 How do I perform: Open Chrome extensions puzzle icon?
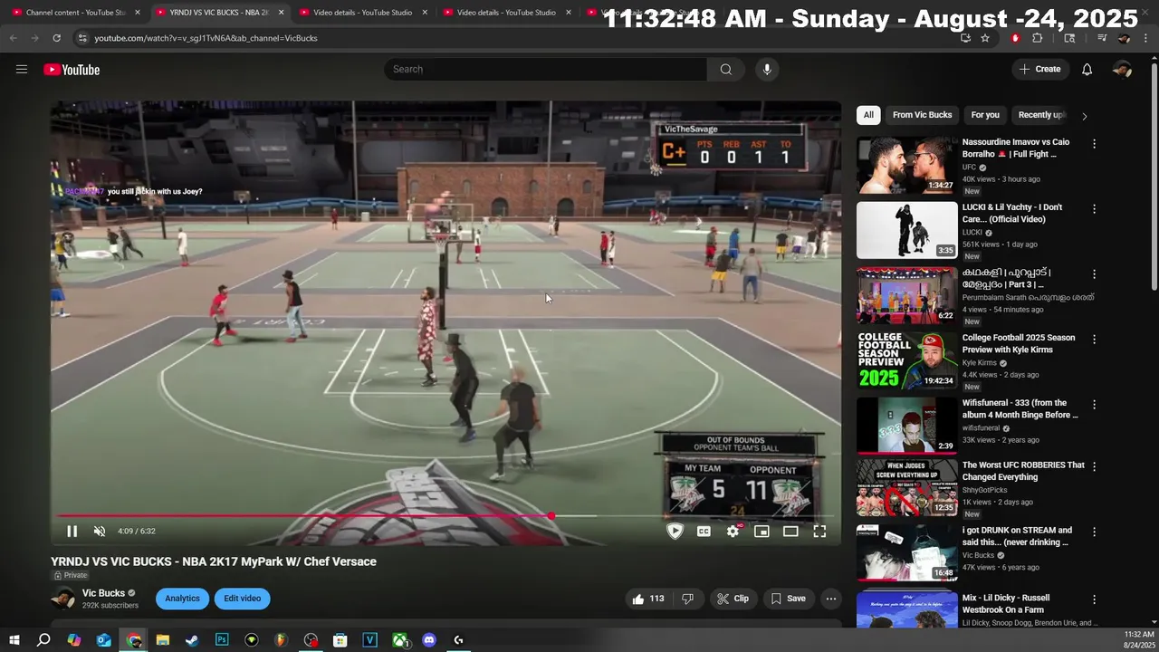(1038, 38)
